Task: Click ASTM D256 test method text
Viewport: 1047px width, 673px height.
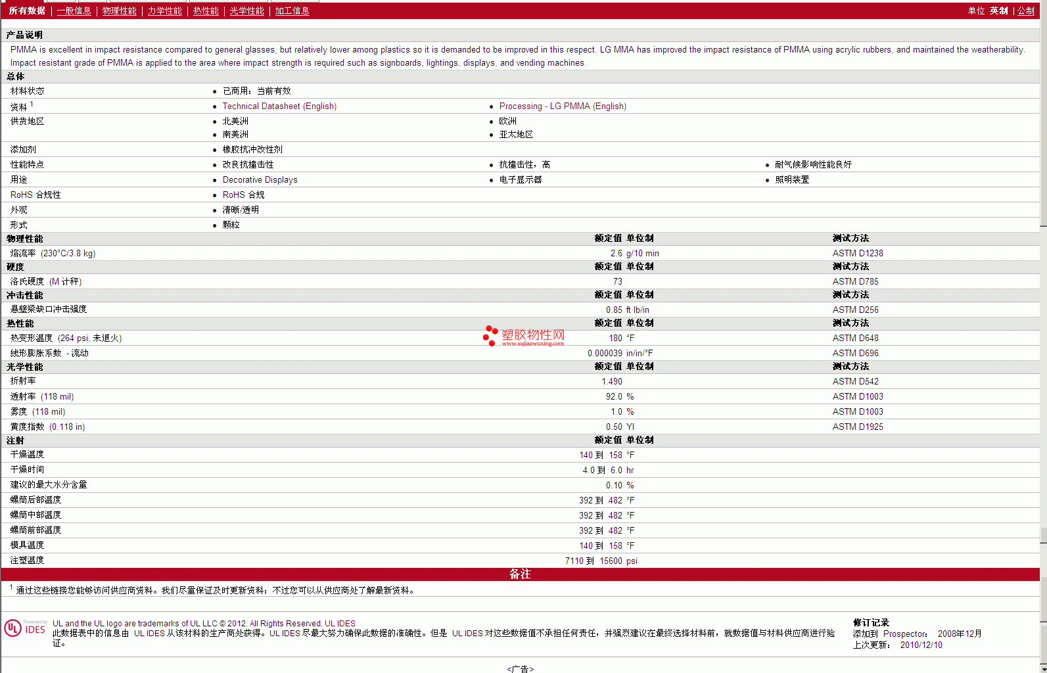Action: (855, 310)
